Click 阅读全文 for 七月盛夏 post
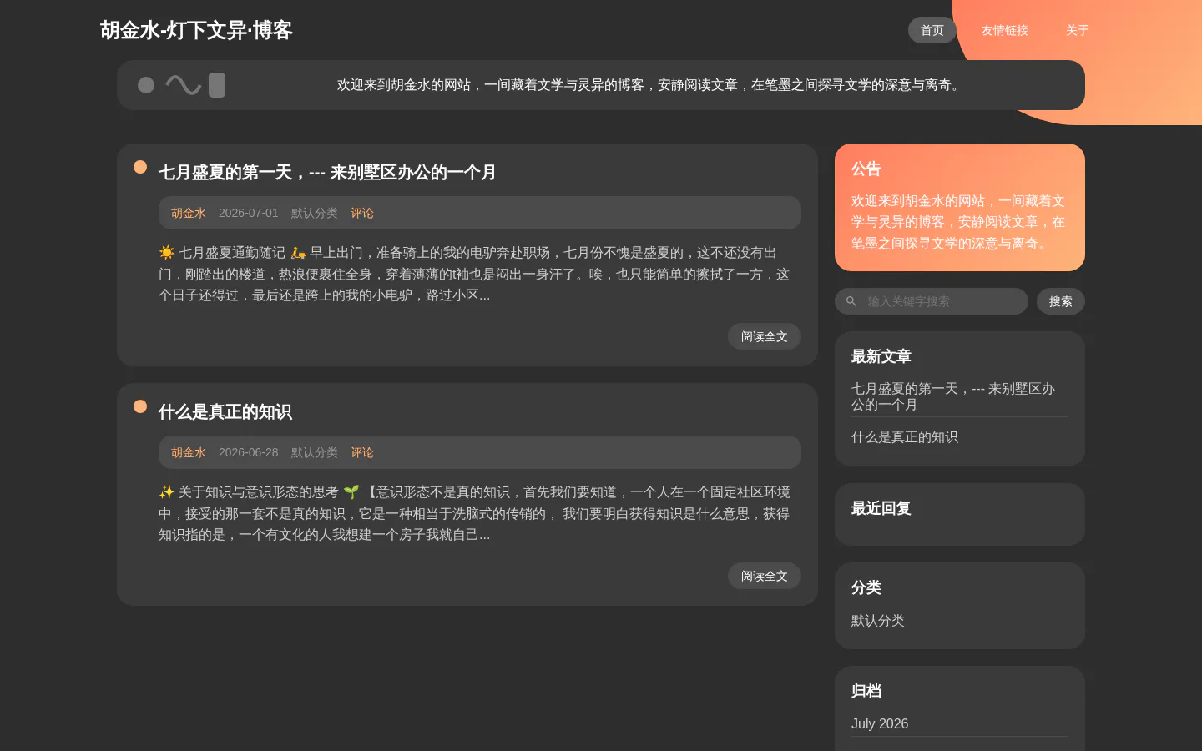This screenshot has height=751, width=1202. point(765,336)
